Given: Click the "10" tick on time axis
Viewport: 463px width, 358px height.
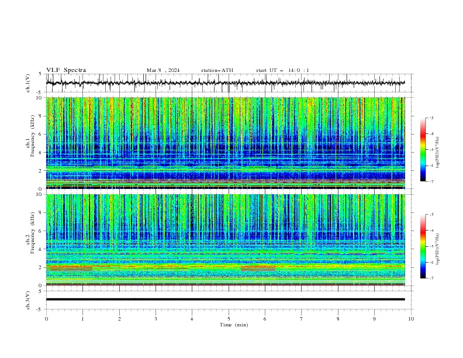Looking at the screenshot, I should [x=411, y=319].
